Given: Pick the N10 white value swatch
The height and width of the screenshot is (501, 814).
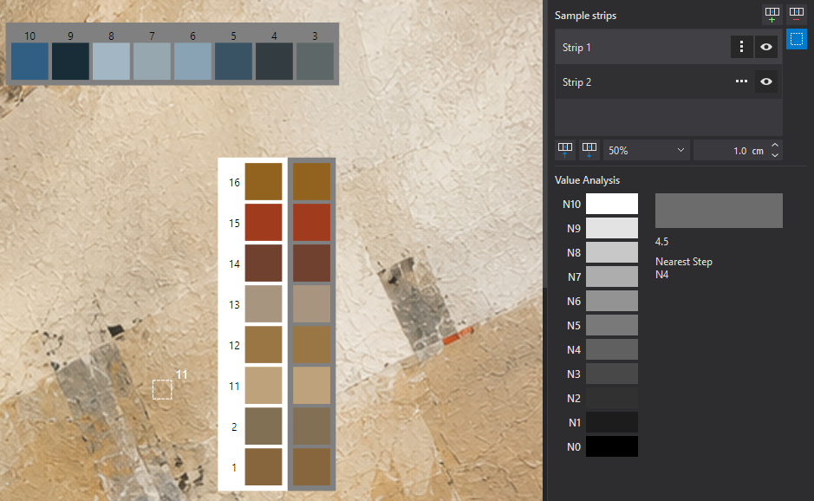Looking at the screenshot, I should (612, 204).
